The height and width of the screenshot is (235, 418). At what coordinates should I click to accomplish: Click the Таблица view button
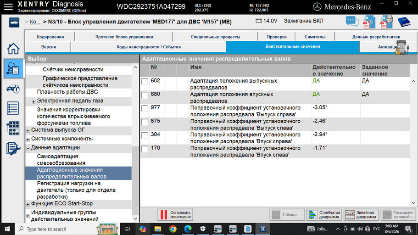(287, 214)
